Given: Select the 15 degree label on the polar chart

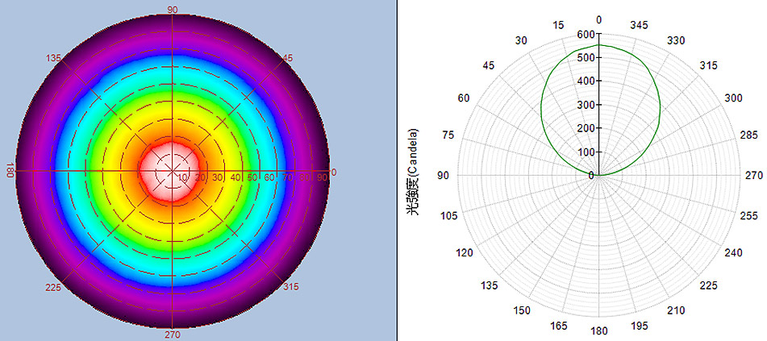Looking at the screenshot, I should click(557, 26).
